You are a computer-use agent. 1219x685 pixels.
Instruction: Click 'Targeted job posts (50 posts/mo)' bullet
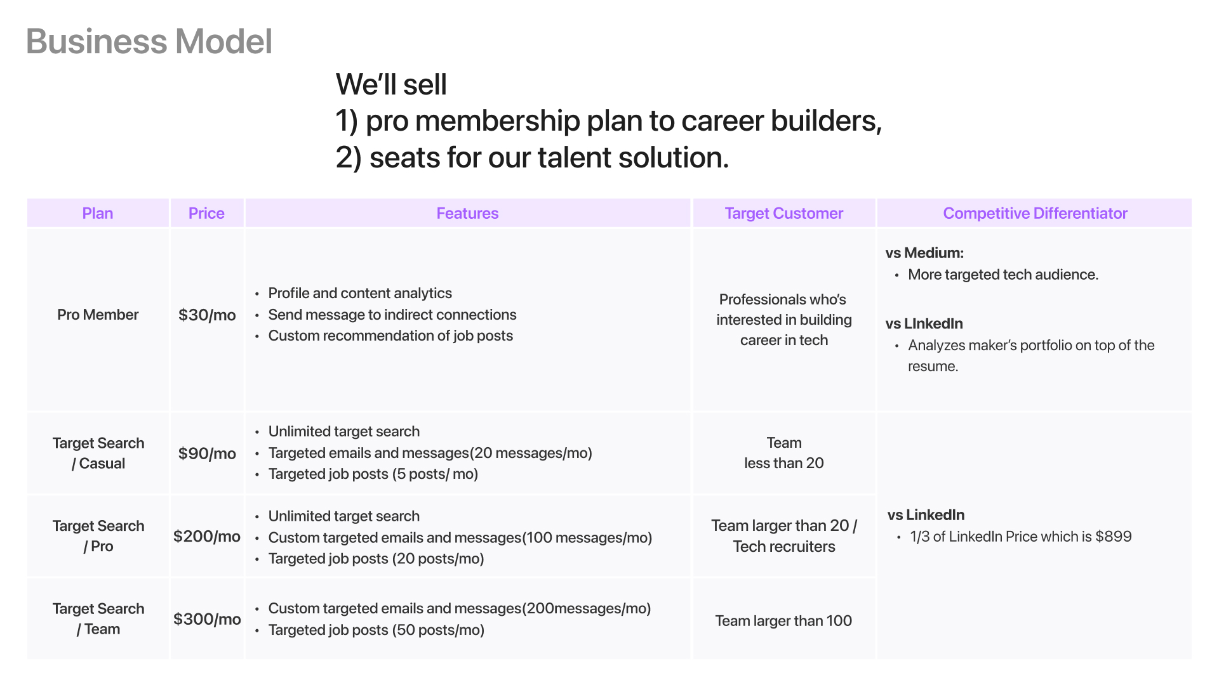click(x=376, y=630)
